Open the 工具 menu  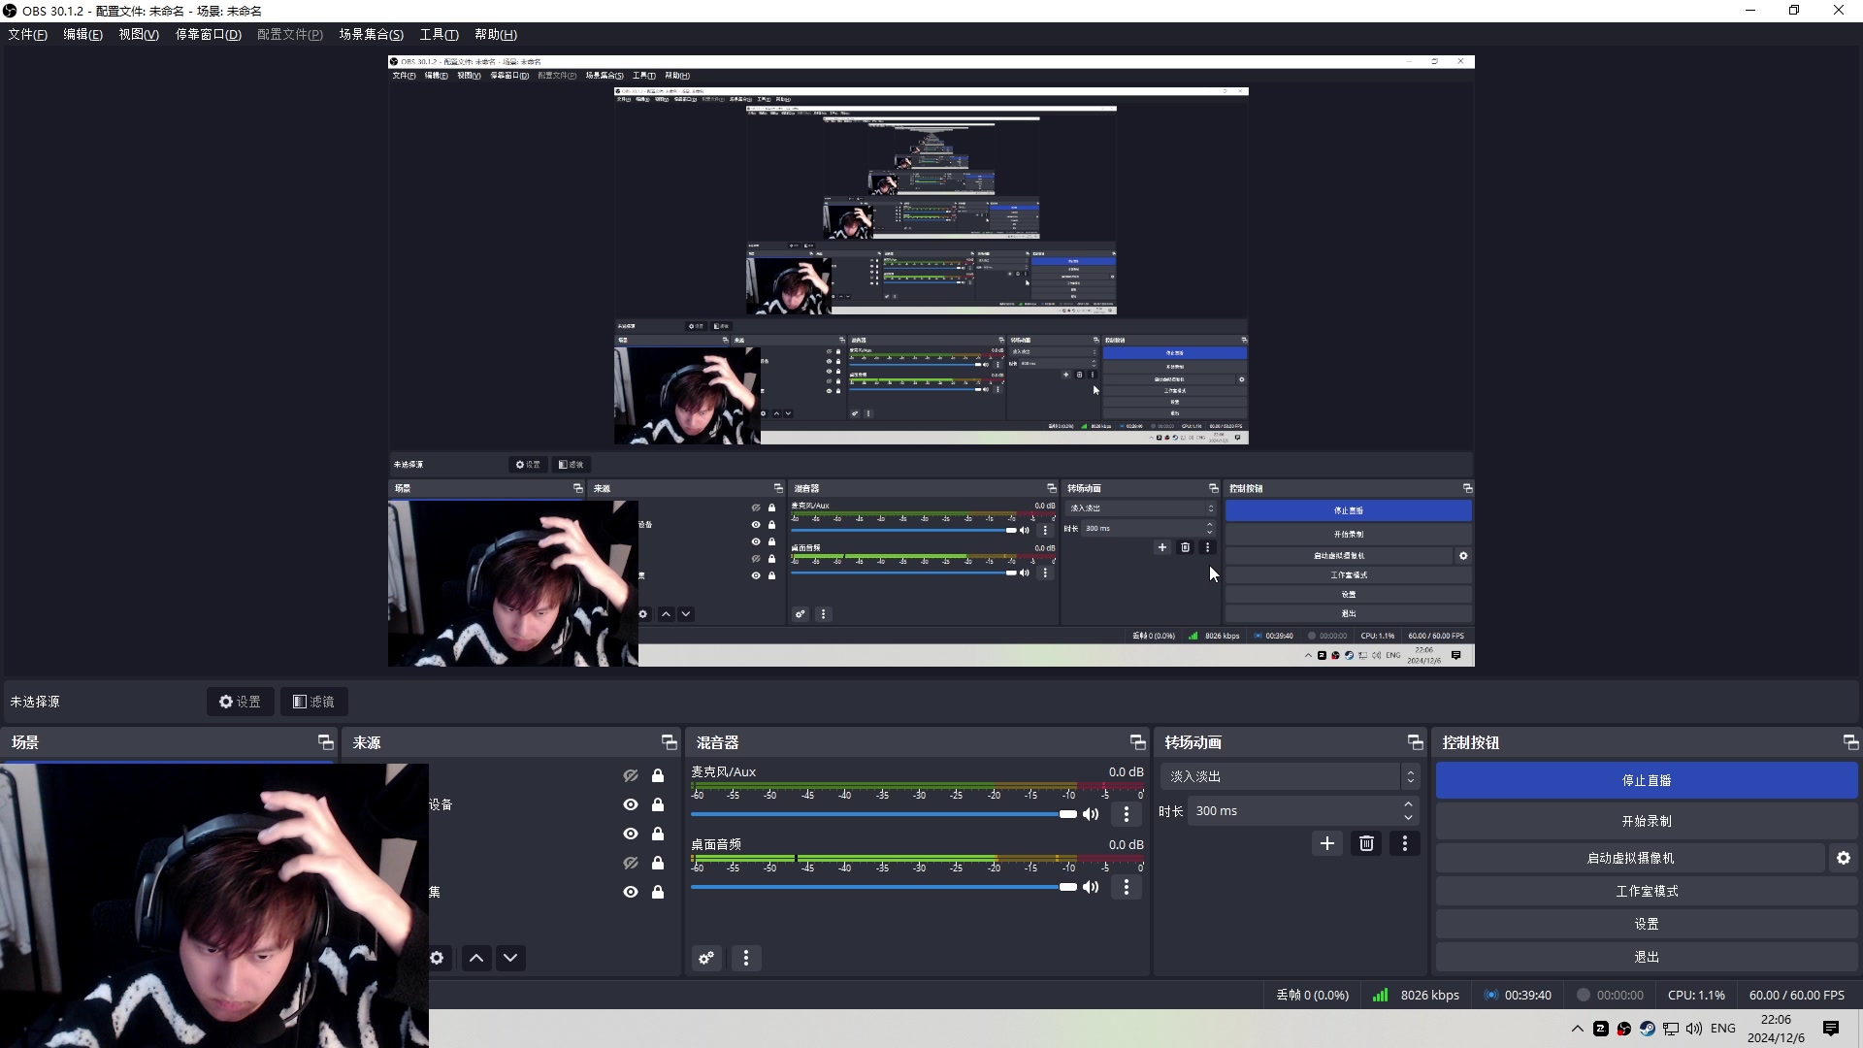tap(439, 34)
